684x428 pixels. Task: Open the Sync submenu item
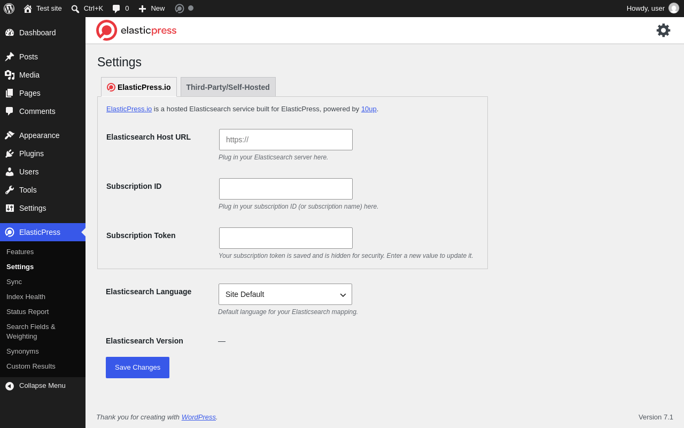point(14,282)
